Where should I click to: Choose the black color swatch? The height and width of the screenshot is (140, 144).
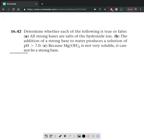(x=84, y=136)
